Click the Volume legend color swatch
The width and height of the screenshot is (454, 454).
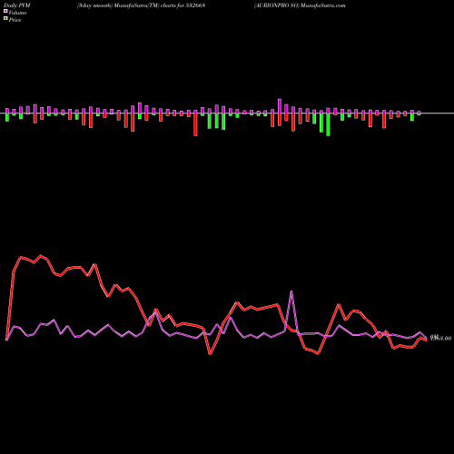click(x=5, y=11)
